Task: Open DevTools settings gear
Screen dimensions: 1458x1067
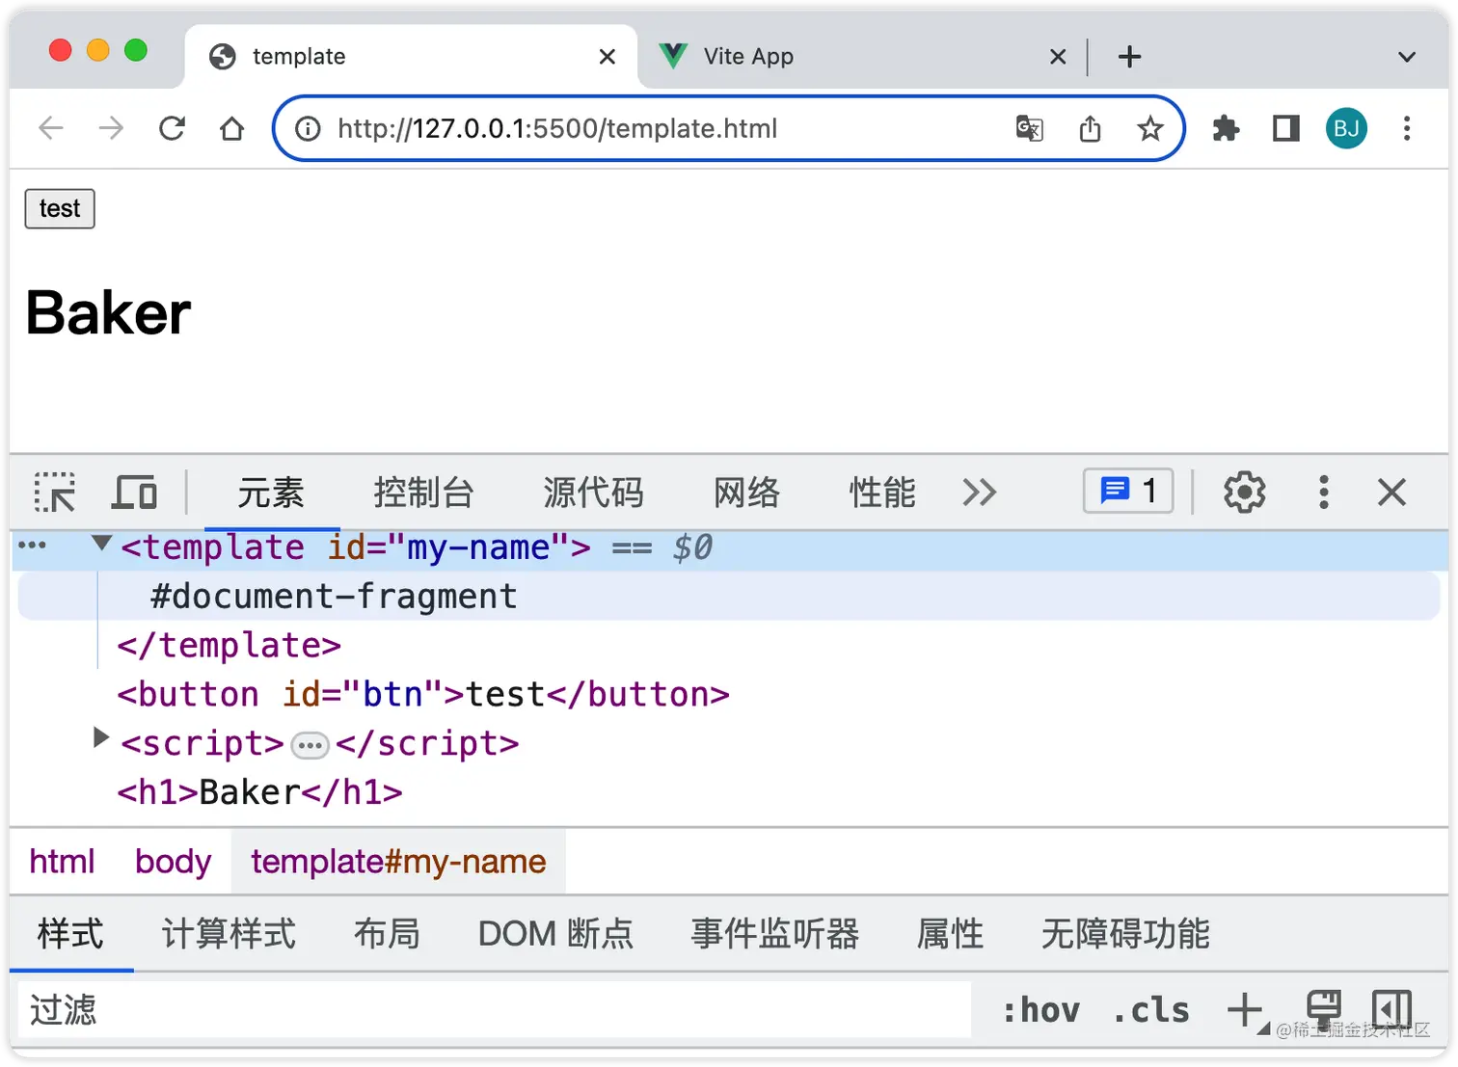Action: click(1244, 493)
